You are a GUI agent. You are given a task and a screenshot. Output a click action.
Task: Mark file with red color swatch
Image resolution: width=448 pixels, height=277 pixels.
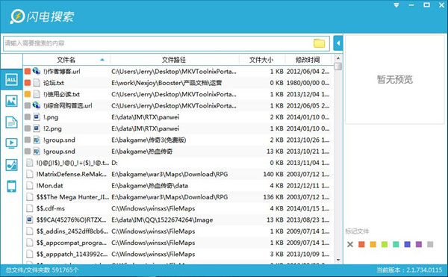(361, 244)
